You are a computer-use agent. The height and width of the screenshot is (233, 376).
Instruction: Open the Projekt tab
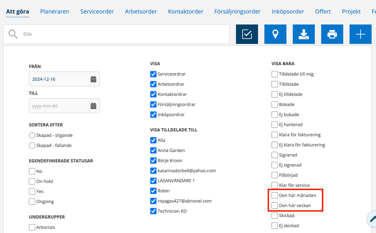click(x=351, y=11)
